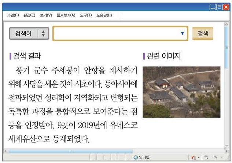The height and width of the screenshot is (163, 232).
Task: Click the up/down stepper arrows beside 검색어
Action: point(43,34)
